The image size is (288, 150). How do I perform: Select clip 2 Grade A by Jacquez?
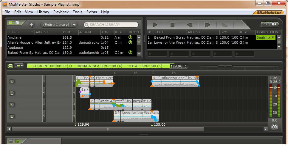tap(120, 104)
